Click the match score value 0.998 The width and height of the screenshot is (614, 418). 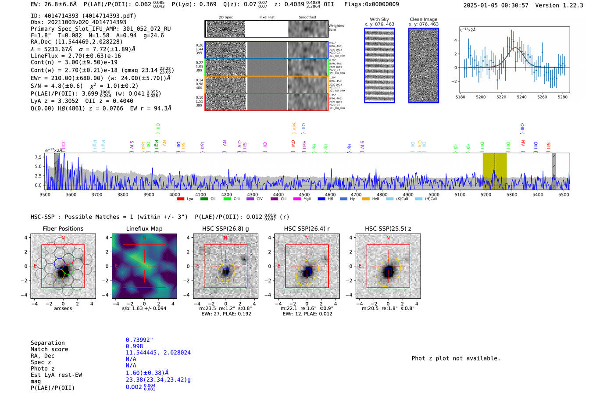click(134, 347)
